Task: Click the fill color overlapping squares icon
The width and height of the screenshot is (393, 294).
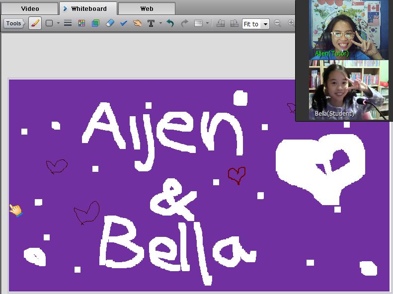Action: [95, 23]
